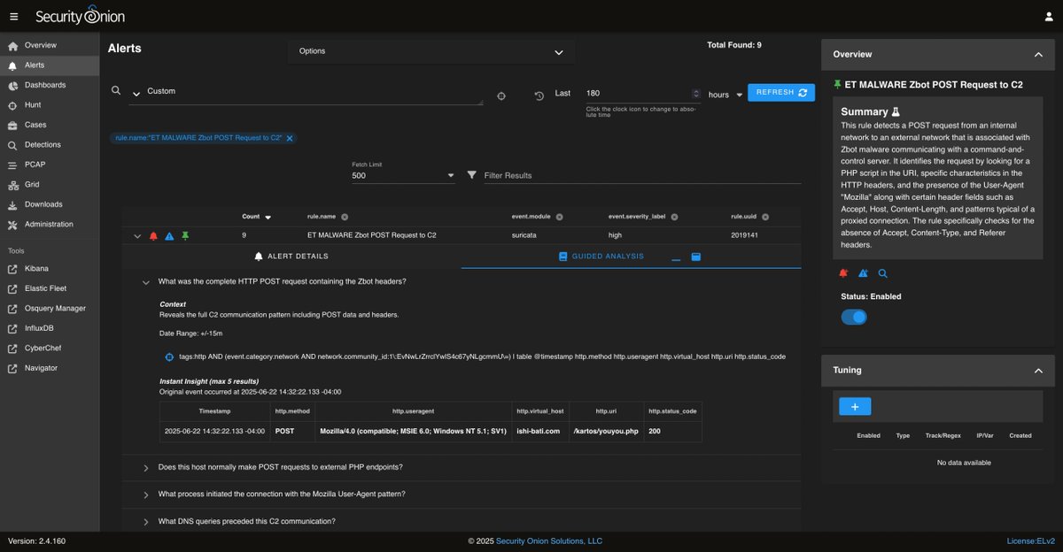Select the red alert bell icon on the alert row
The height and width of the screenshot is (552, 1063).
click(154, 235)
